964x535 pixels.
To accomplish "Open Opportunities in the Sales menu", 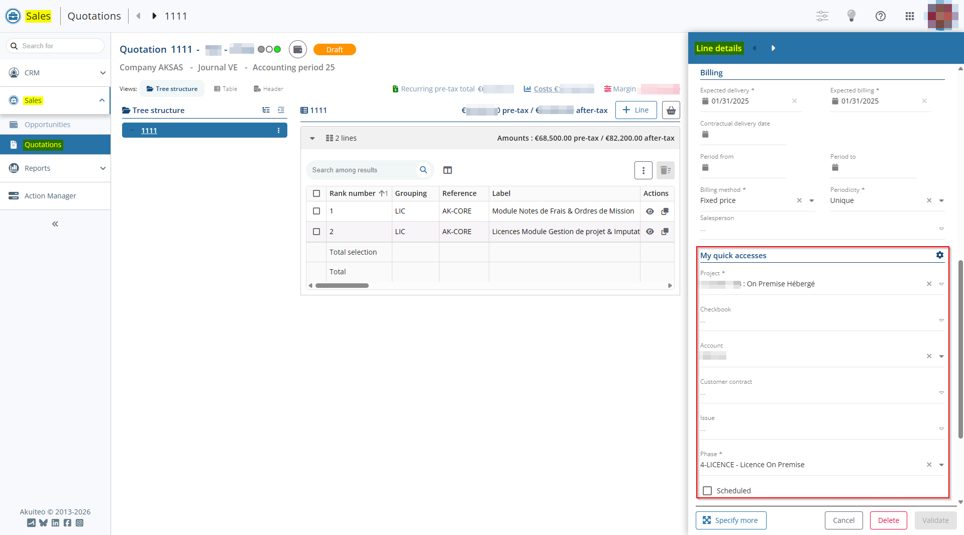I will (47, 125).
